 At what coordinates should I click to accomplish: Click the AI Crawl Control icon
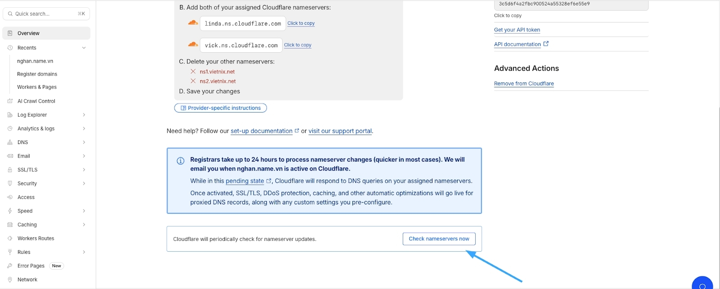(10, 101)
